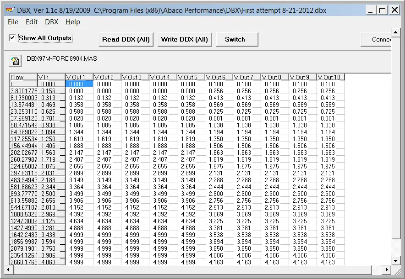Click the Flow column header
This screenshot has height=279, width=405.
coord(23,77)
